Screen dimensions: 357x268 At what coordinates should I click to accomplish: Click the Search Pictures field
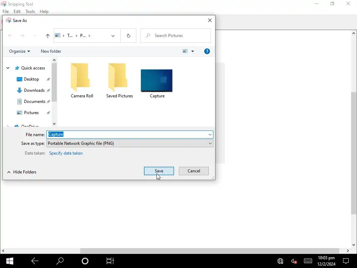[176, 36]
